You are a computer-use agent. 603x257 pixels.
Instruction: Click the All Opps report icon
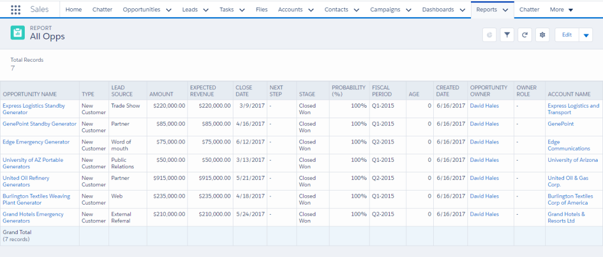18,33
